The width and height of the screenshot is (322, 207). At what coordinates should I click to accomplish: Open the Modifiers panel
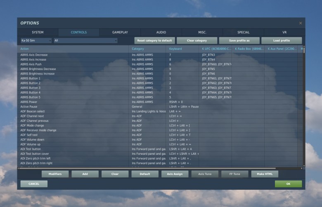tap(55, 174)
